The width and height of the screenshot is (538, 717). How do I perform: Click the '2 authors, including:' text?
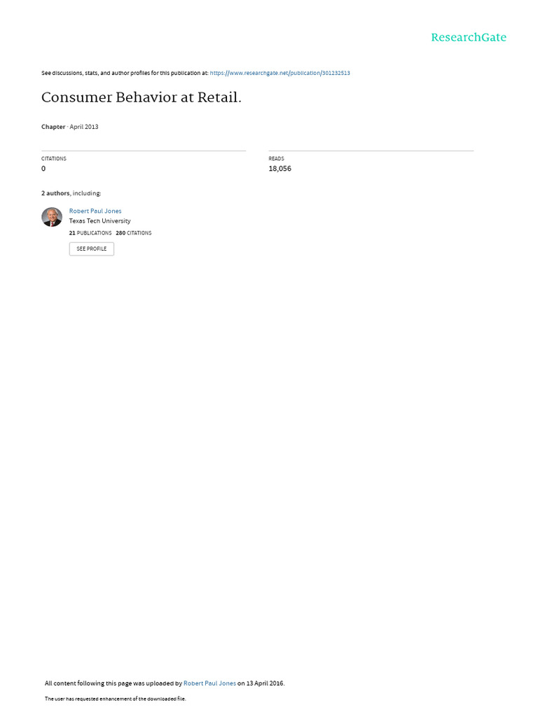71,193
